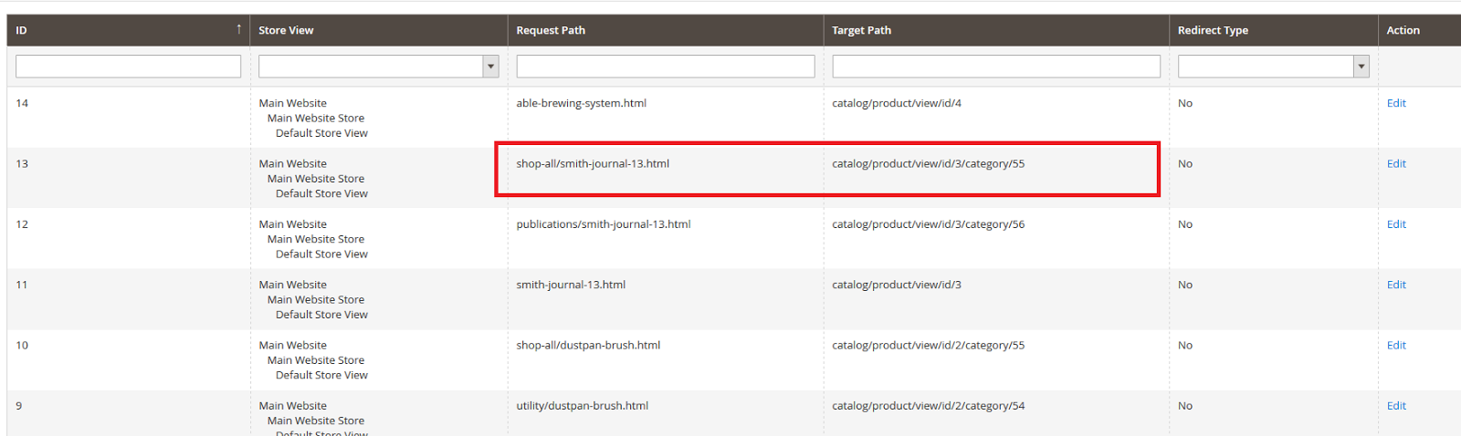Select request path shop-all/smith-journal-13.html
1461x436 pixels.
[x=593, y=163]
